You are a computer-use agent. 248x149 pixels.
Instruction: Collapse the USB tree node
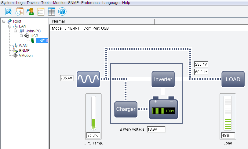click(21, 36)
